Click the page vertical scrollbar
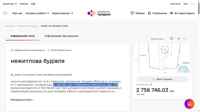Viewport: 200px width, 112px height. coord(199,8)
